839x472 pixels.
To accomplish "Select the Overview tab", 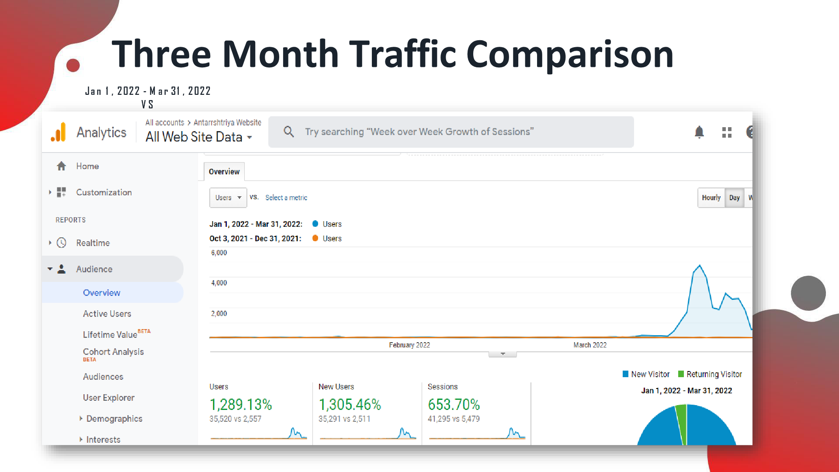I will point(224,172).
